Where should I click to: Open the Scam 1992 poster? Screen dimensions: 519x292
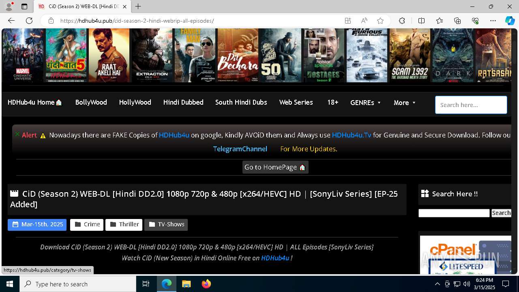410,56
